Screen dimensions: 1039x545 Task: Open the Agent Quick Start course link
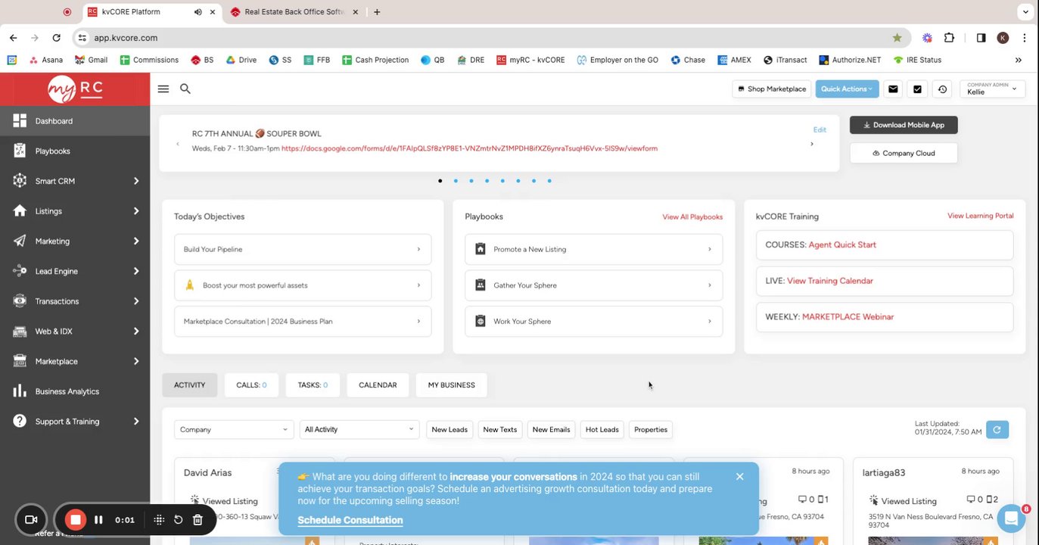(x=842, y=245)
